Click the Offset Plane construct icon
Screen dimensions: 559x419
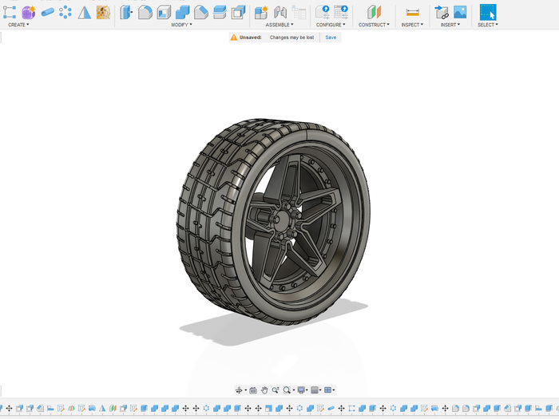(374, 12)
